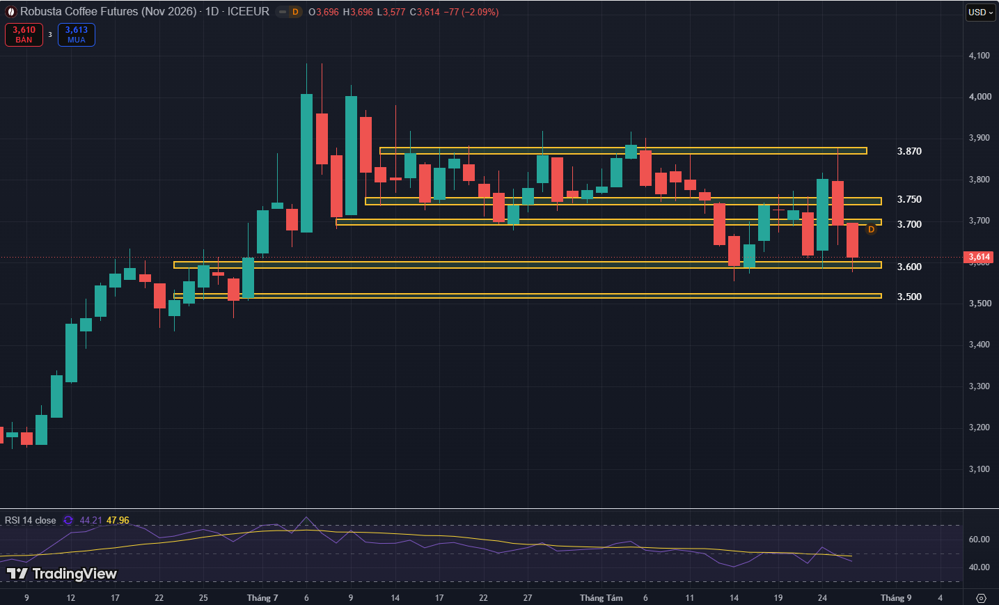The height and width of the screenshot is (605, 999).
Task: Click the purple RSI refresh icon
Action: pyautogui.click(x=68, y=520)
